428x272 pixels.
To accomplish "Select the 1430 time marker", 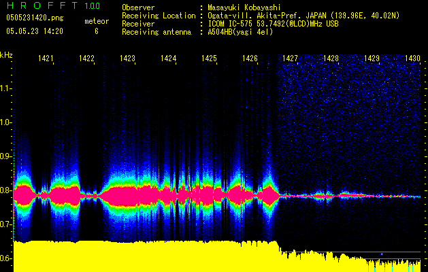I will pyautogui.click(x=412, y=58).
